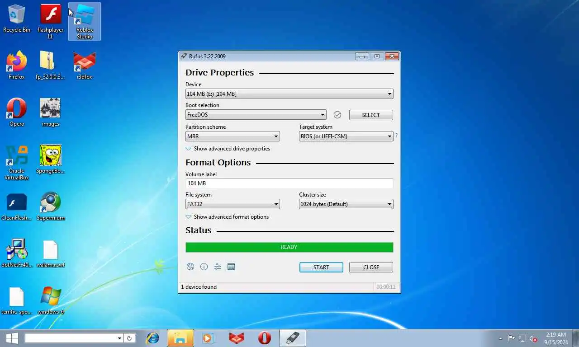This screenshot has width=579, height=347.
Task: Show hidden tray icons arrow
Action: tap(500, 338)
